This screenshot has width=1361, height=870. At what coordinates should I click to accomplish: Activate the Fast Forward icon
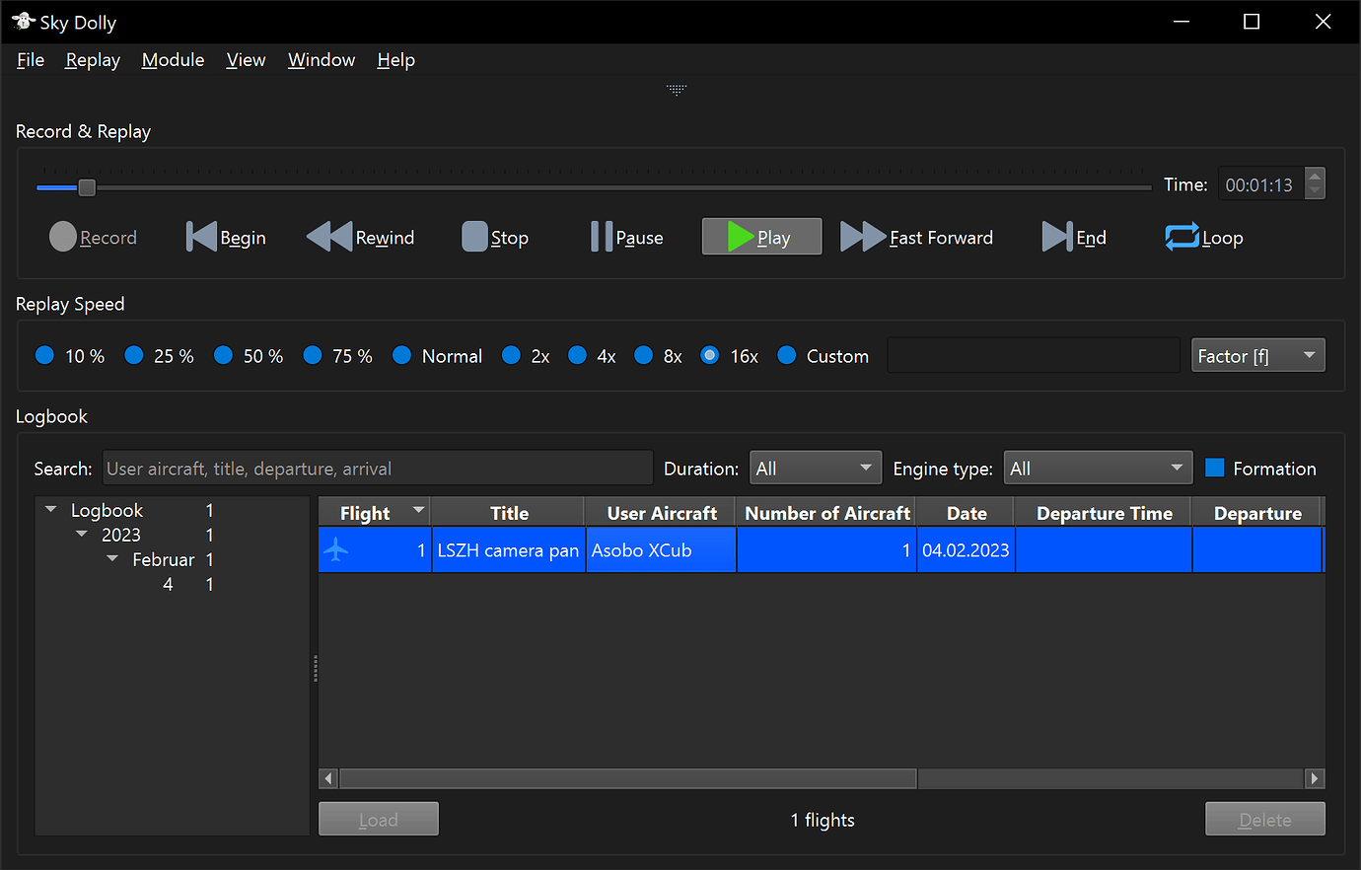(x=863, y=237)
